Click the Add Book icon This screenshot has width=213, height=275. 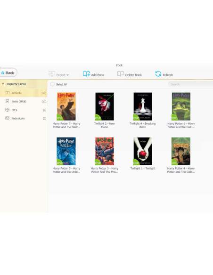point(86,73)
